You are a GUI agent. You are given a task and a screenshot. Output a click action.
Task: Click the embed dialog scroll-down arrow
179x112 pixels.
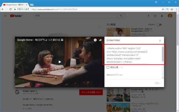click(163, 78)
